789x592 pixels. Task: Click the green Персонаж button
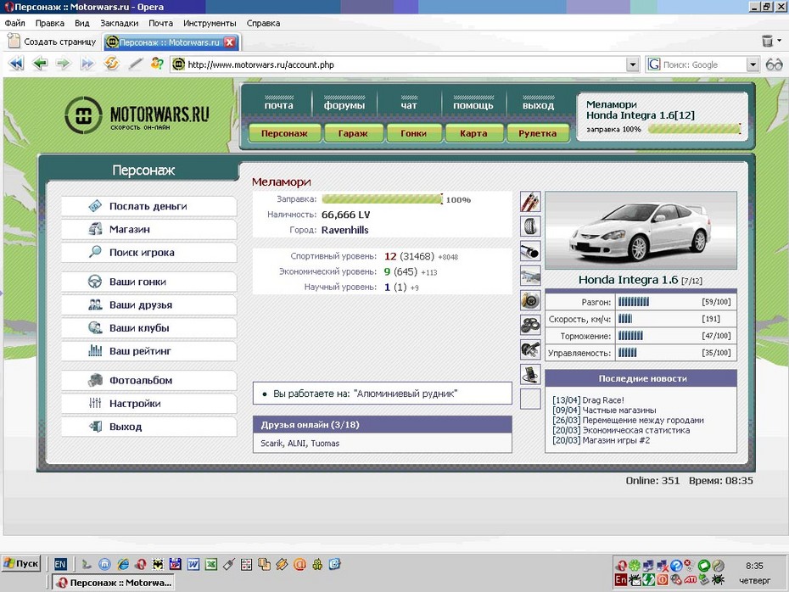click(x=284, y=133)
